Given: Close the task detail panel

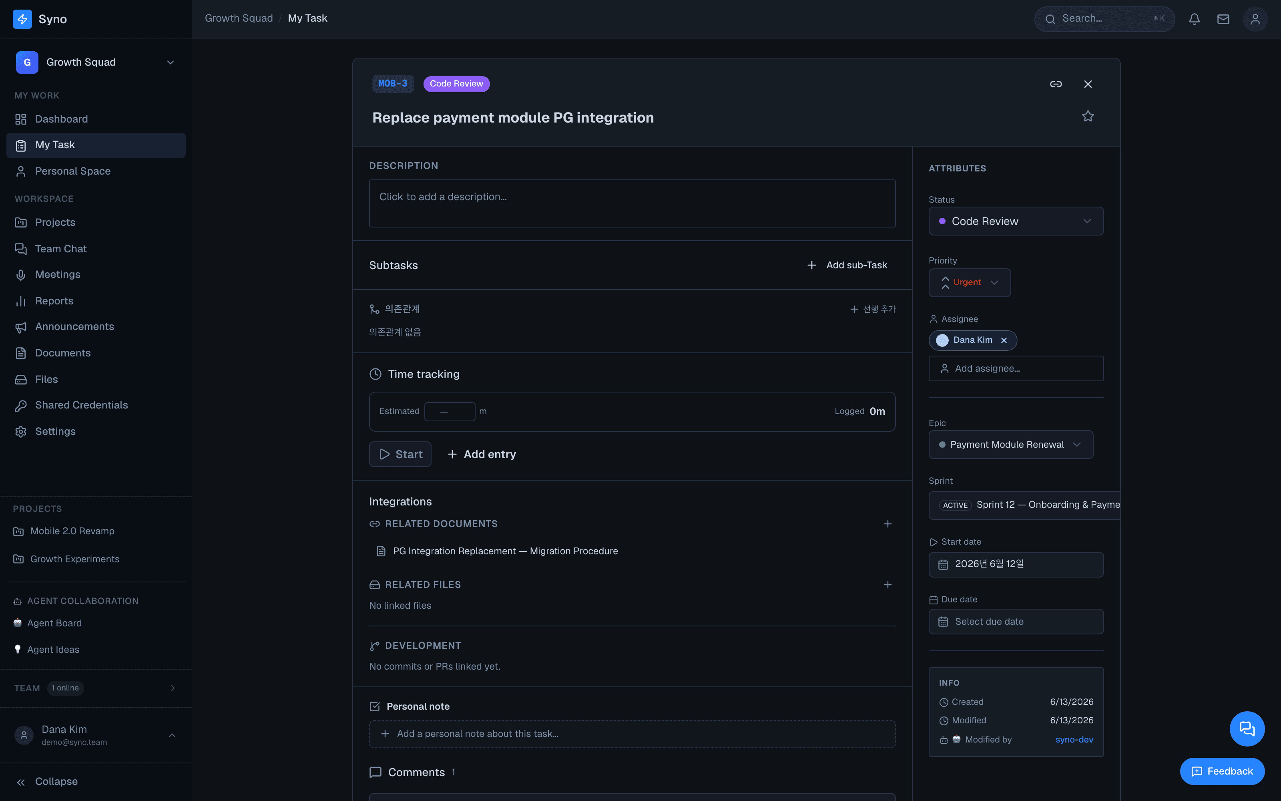Looking at the screenshot, I should point(1088,84).
